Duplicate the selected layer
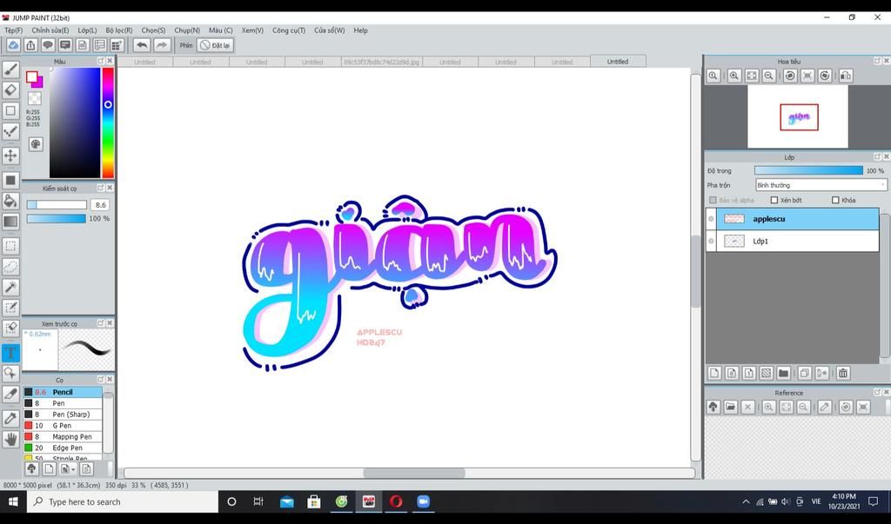Image resolution: width=891 pixels, height=524 pixels. [804, 373]
